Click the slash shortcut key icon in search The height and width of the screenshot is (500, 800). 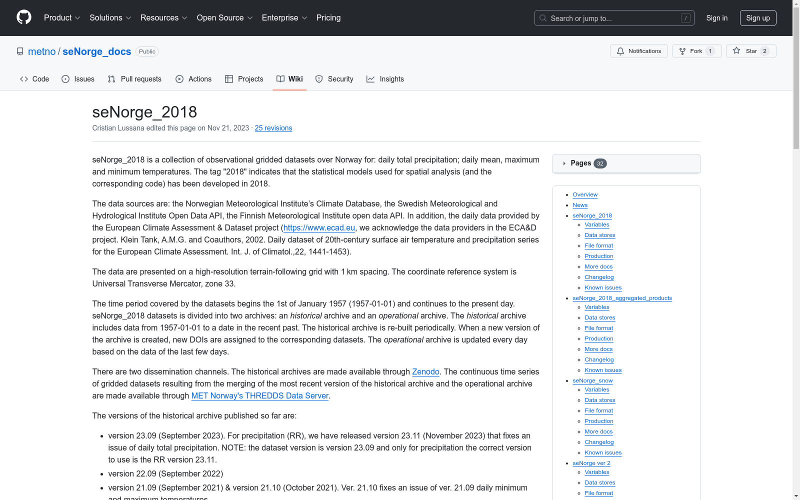(685, 18)
